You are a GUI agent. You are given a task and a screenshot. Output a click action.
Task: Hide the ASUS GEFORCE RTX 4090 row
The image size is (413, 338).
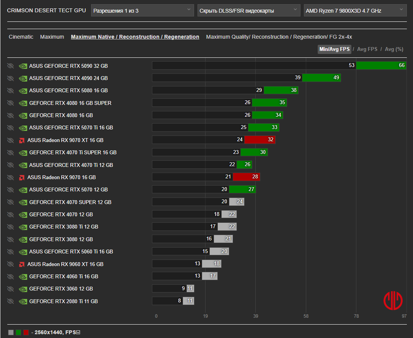11,78
